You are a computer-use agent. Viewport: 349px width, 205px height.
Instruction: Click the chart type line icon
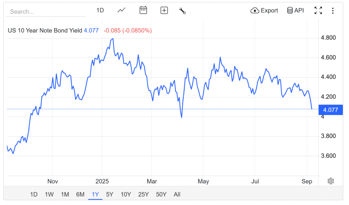click(121, 10)
